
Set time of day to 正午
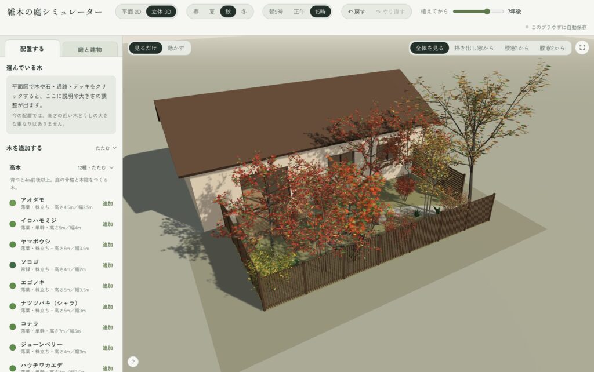pos(299,12)
